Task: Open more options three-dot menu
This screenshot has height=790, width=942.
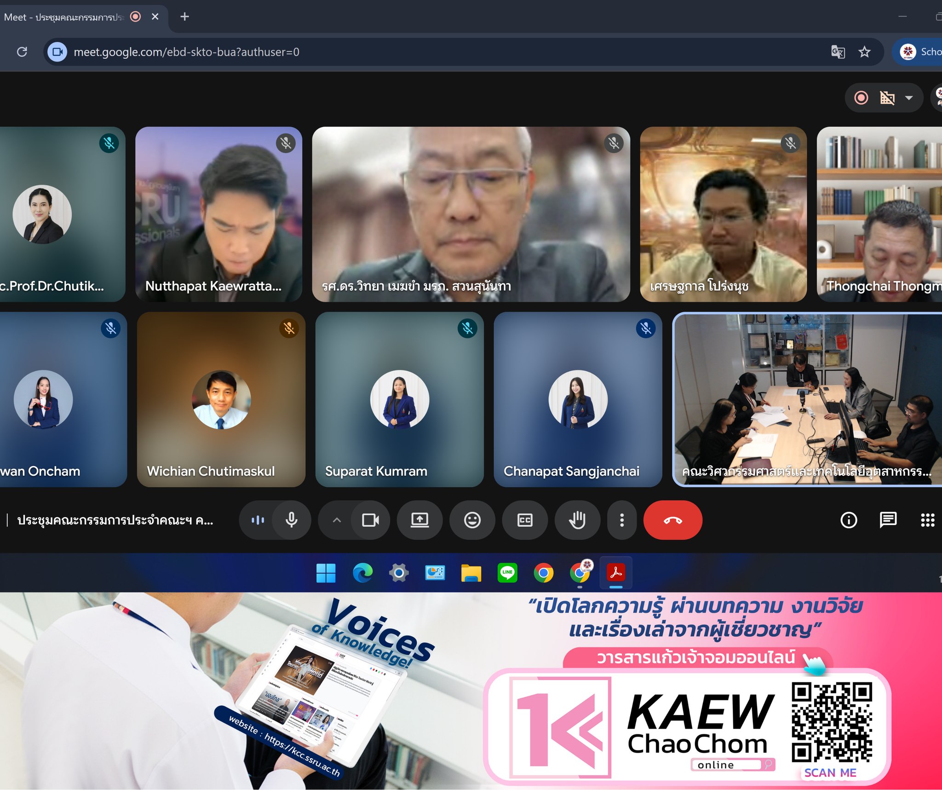Action: tap(622, 520)
